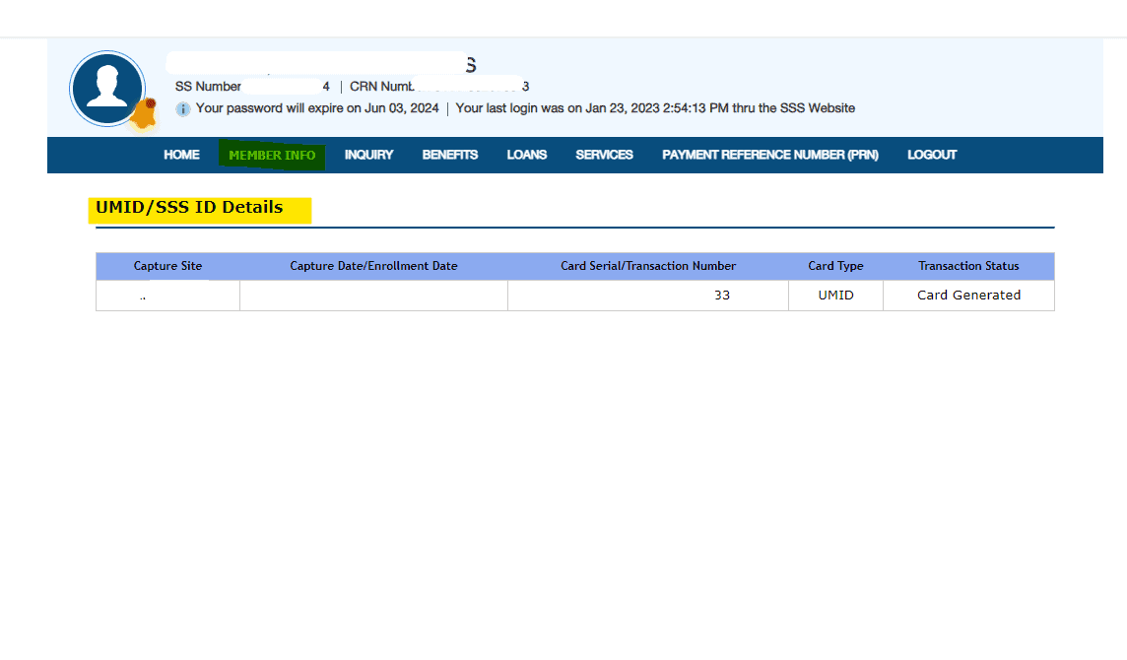This screenshot has width=1127, height=660.
Task: Open the INQUIRY menu
Action: point(368,155)
